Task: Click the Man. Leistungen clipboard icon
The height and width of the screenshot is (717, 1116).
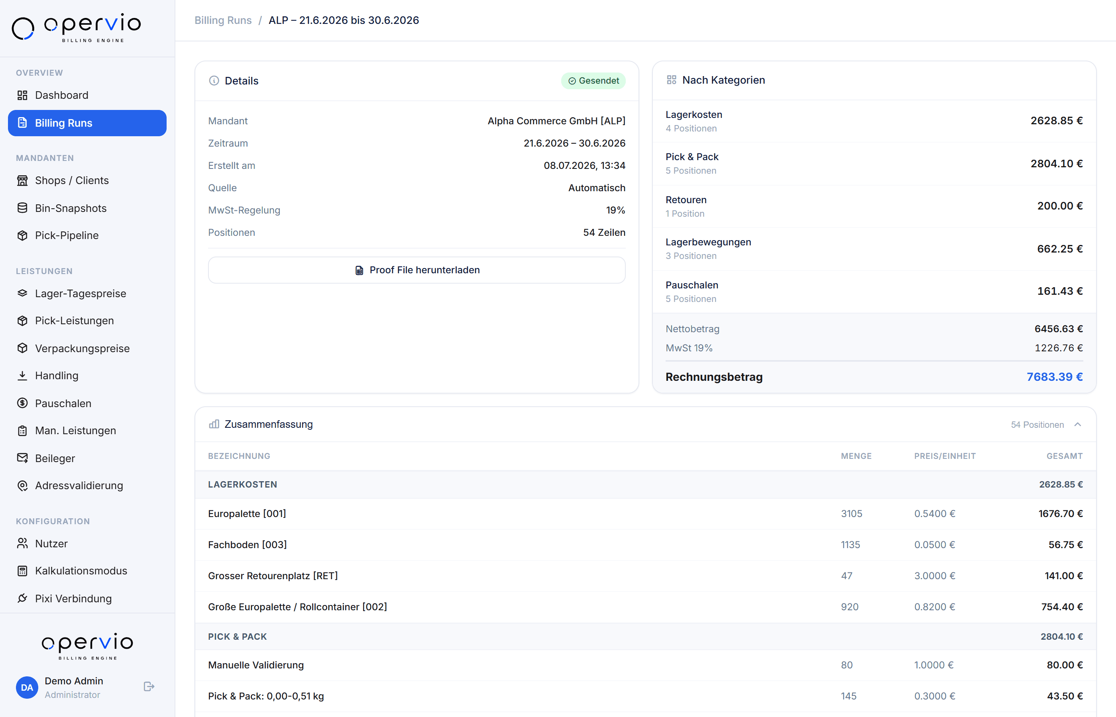Action: click(22, 431)
